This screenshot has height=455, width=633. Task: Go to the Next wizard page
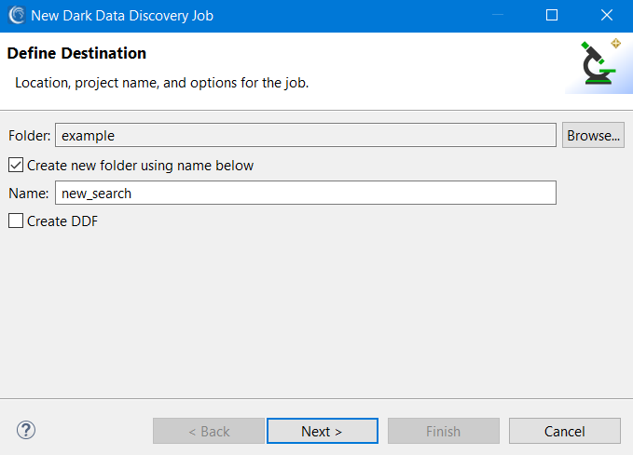coord(323,431)
